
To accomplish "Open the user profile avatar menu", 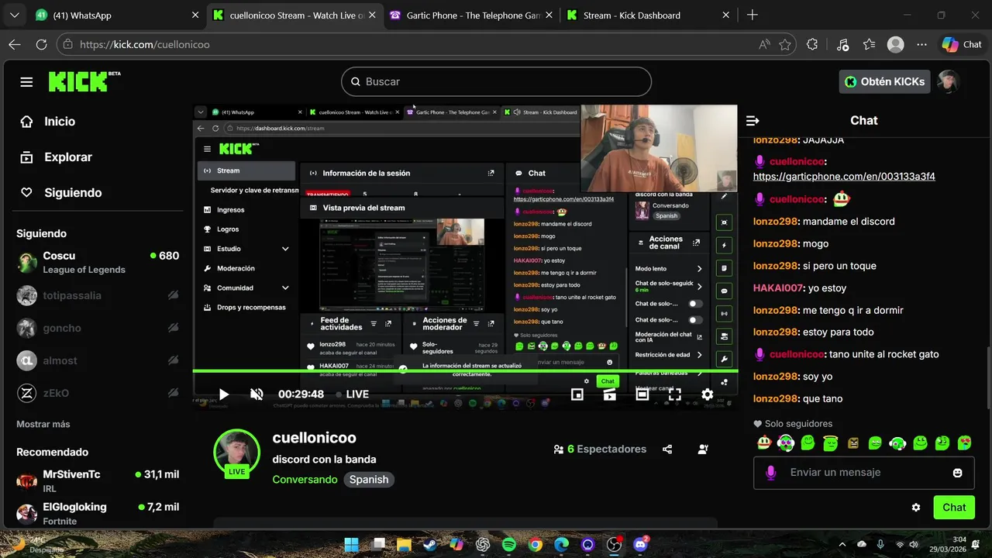I will click(948, 81).
